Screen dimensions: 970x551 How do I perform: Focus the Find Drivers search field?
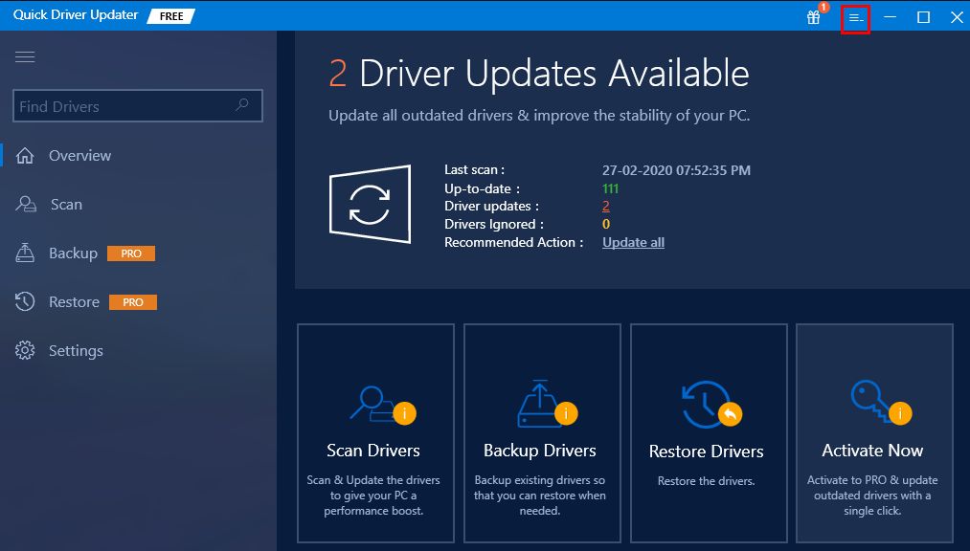pyautogui.click(x=137, y=105)
